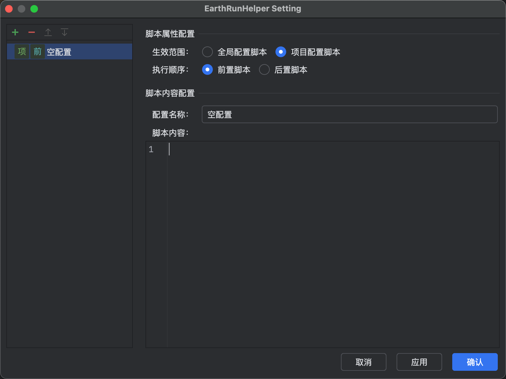Select the 项目配置脚本 radio button

[x=281, y=52]
